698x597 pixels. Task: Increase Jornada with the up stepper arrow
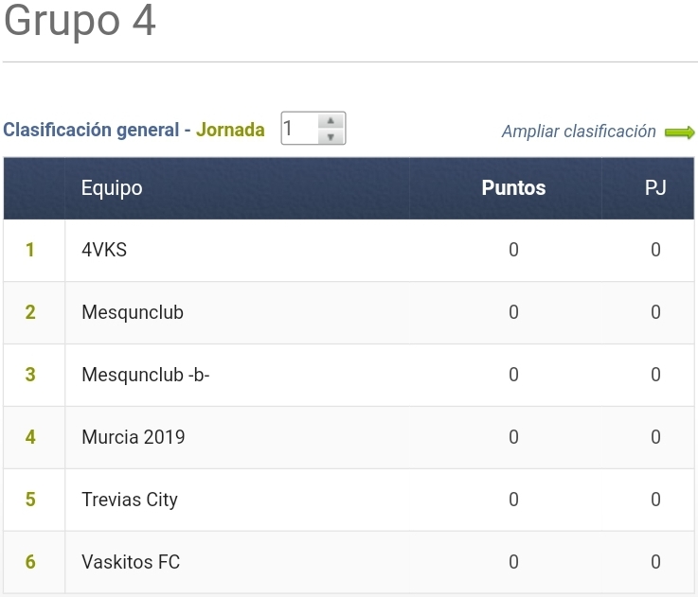coord(330,121)
